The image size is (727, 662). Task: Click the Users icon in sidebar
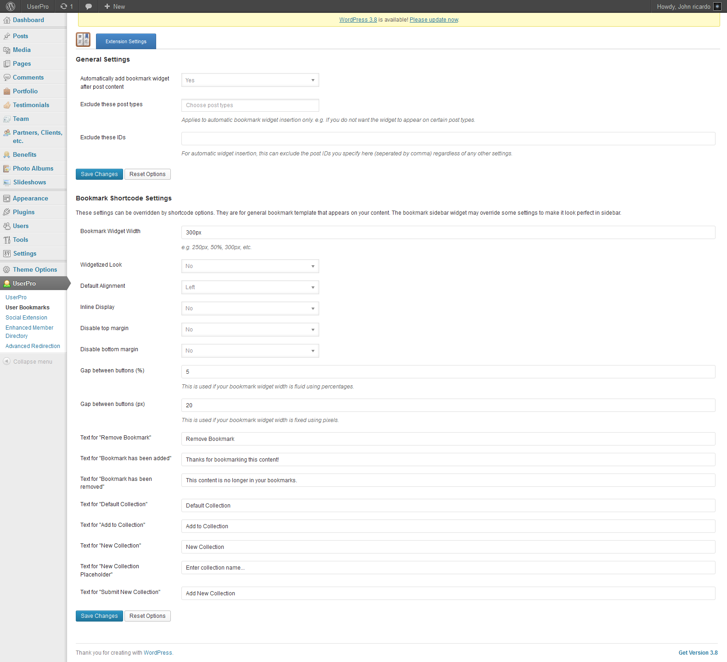[x=7, y=226]
